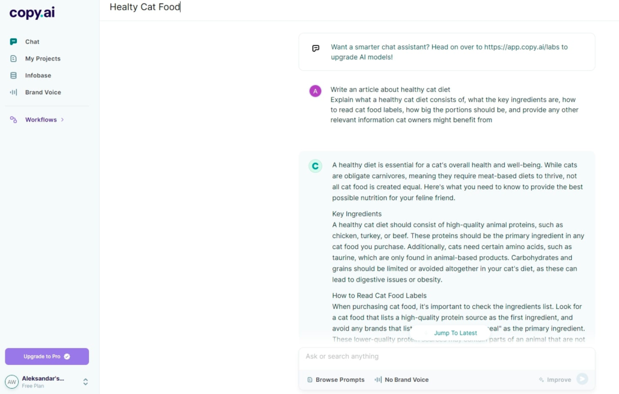Image resolution: width=619 pixels, height=394 pixels.
Task: Click Jump To Latest
Action: [x=455, y=333]
